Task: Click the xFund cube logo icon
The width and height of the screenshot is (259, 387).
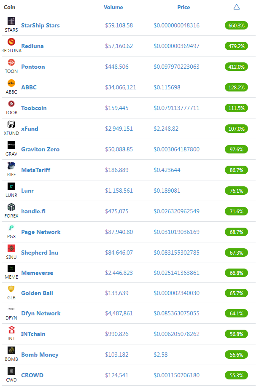Action: (11, 124)
